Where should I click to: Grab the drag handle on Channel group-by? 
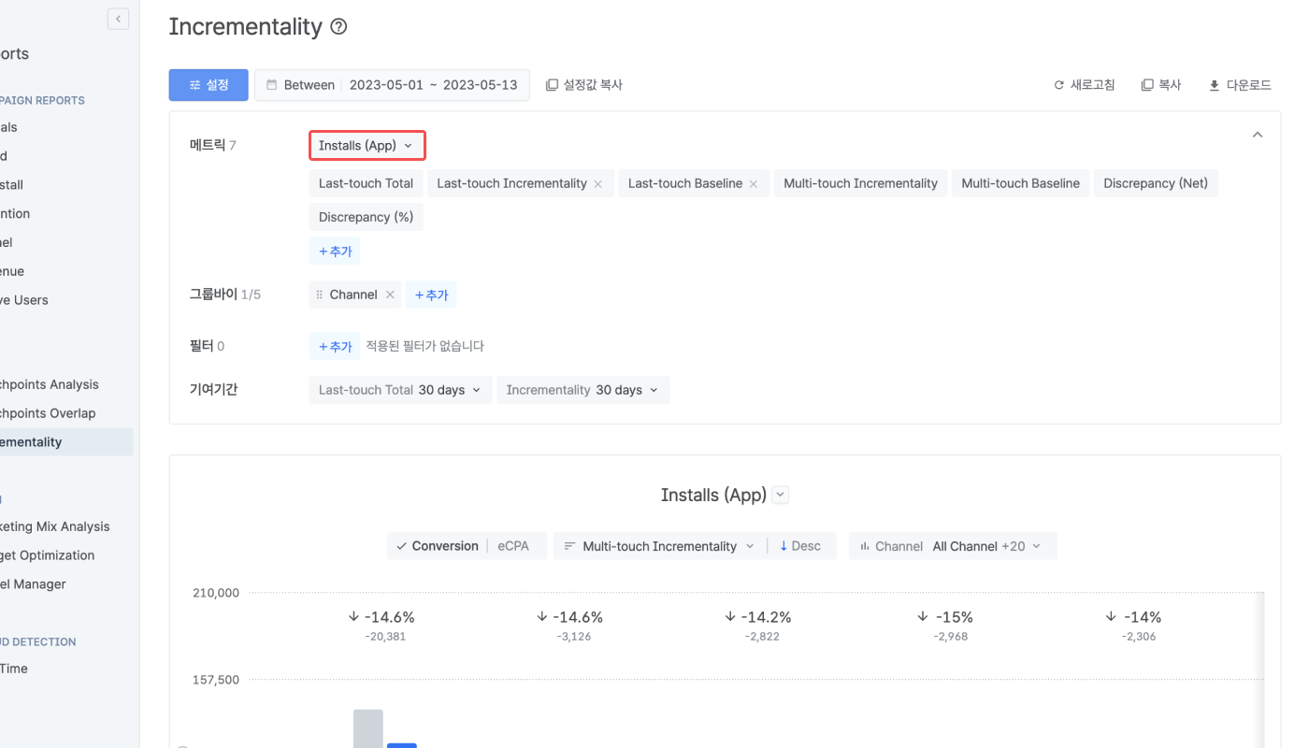tap(320, 295)
